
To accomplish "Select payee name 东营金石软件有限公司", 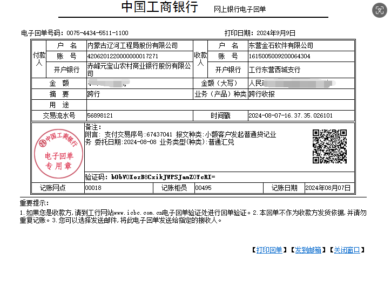I will pyautogui.click(x=281, y=46).
